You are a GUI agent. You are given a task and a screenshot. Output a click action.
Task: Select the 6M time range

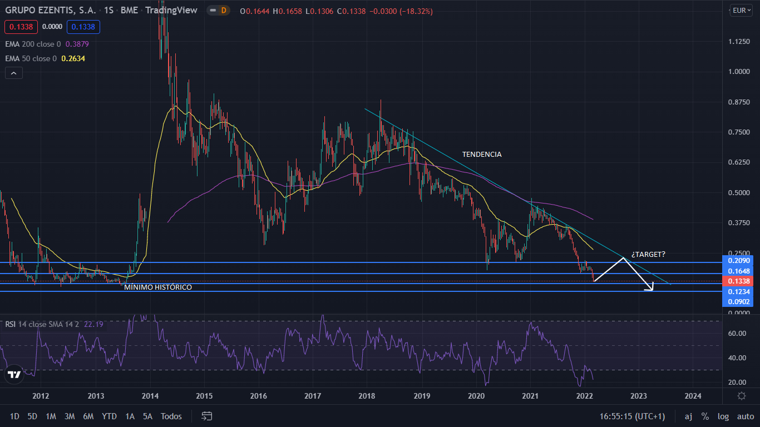pos(88,416)
